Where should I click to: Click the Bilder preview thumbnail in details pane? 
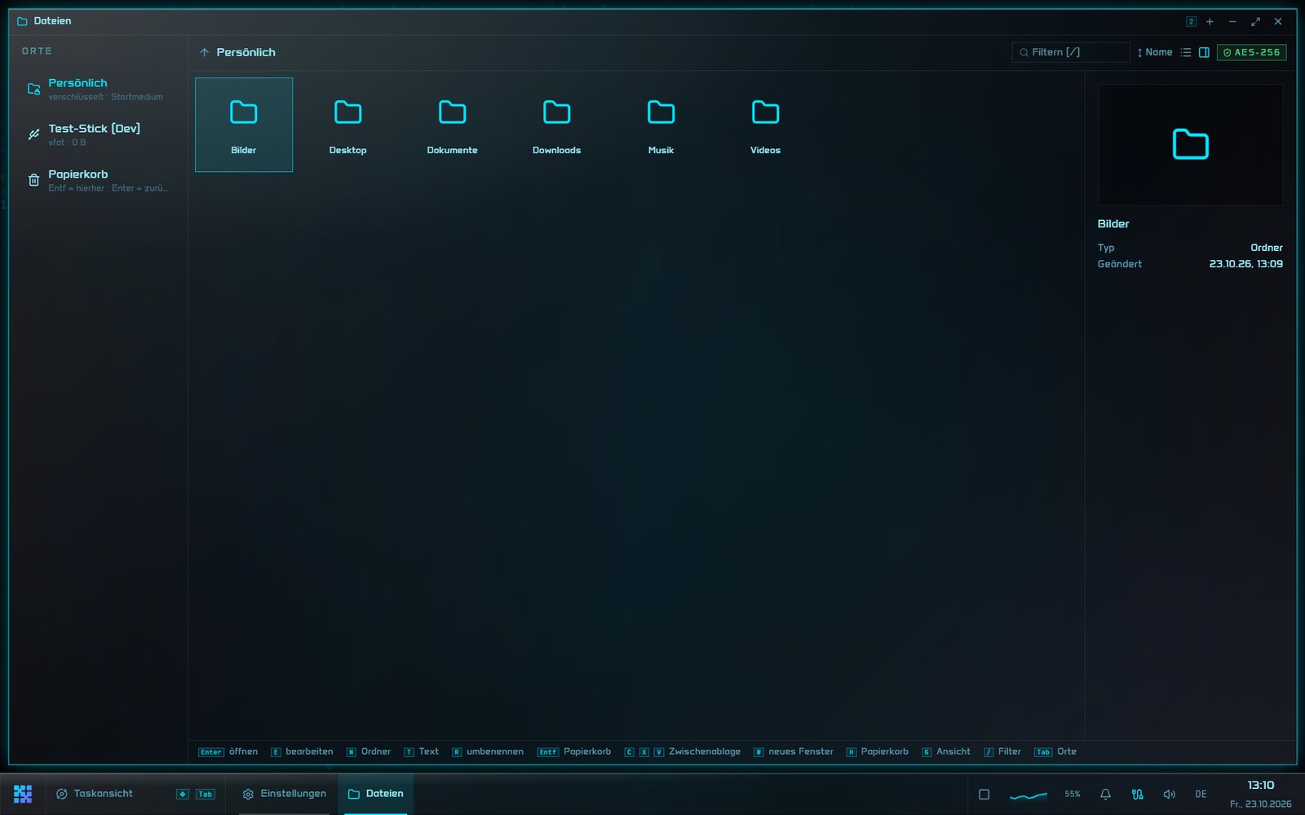coord(1190,145)
